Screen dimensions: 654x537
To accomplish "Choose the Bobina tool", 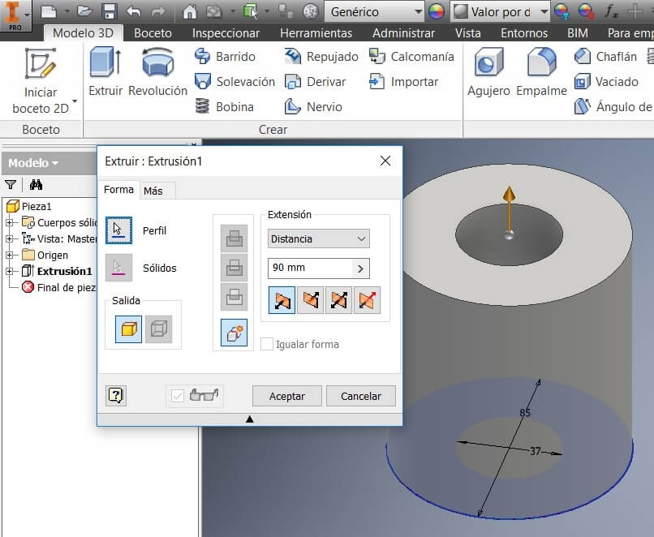I will 225,107.
